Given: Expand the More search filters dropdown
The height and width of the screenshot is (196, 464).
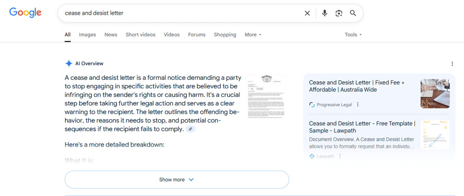Looking at the screenshot, I should click(253, 35).
